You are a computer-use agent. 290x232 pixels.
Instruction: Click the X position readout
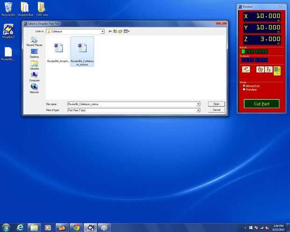coord(262,16)
